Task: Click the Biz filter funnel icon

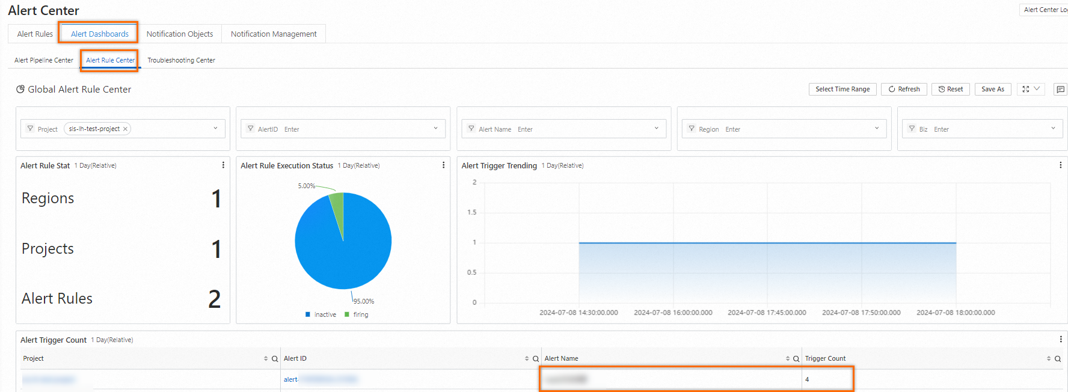Action: (x=912, y=129)
